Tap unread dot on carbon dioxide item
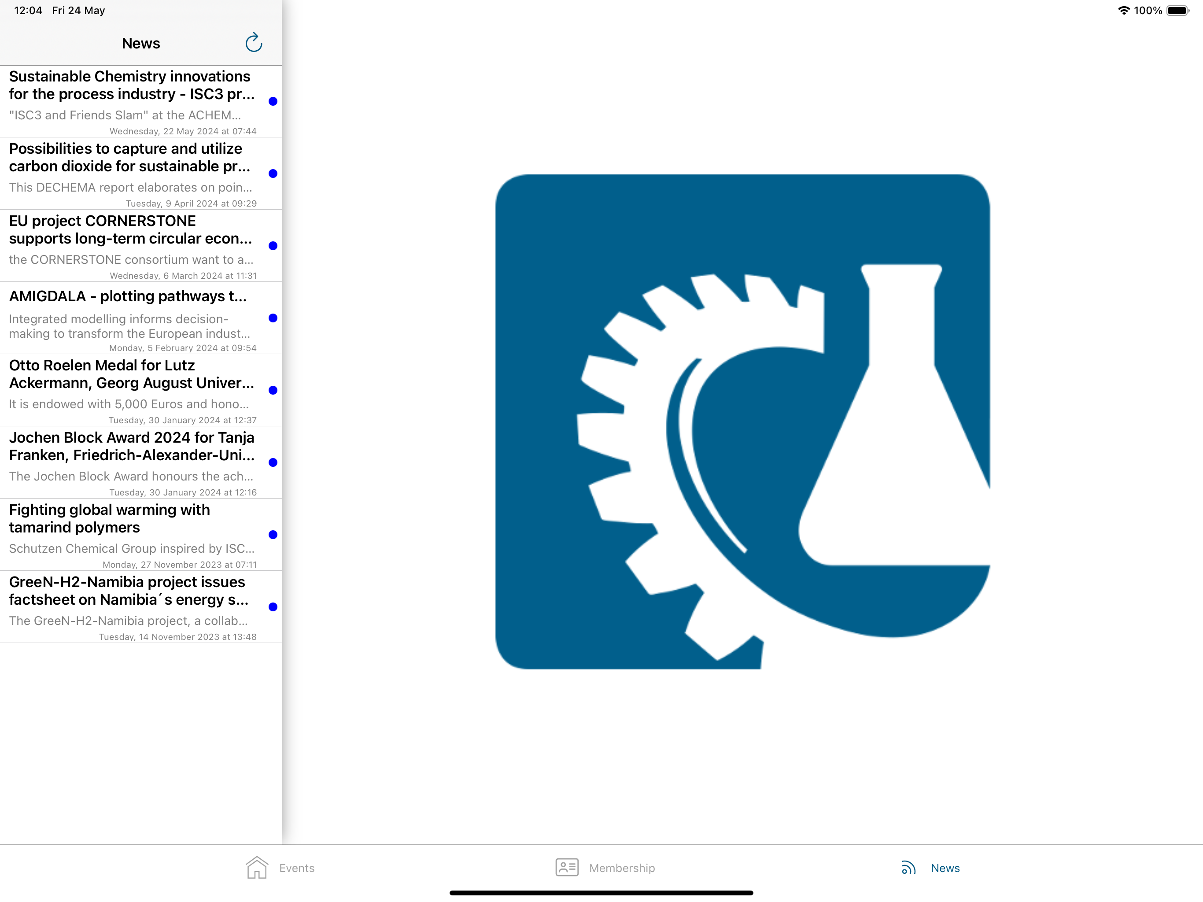 [x=273, y=174]
